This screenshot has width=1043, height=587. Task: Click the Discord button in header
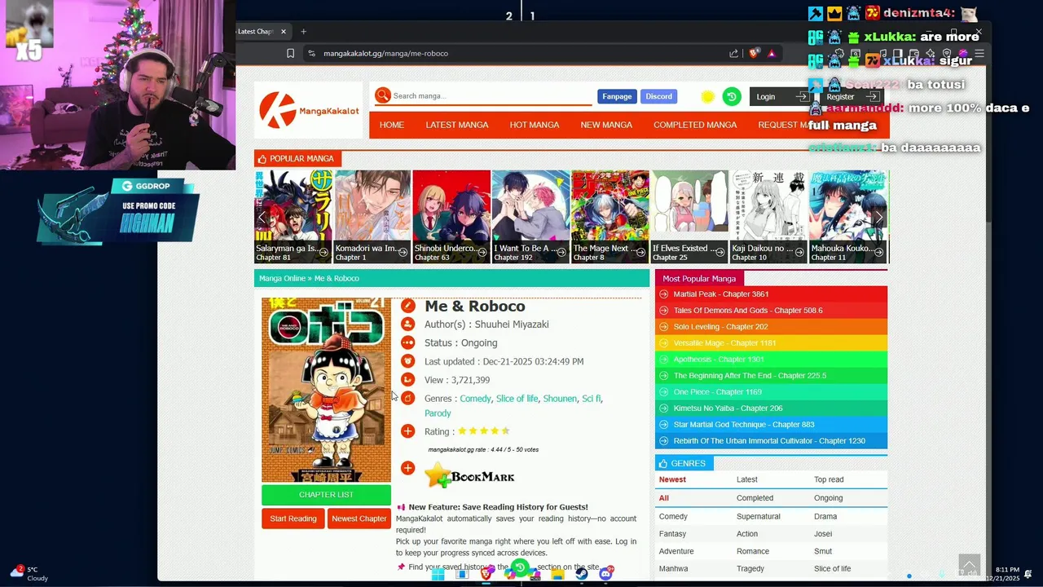coord(659,96)
